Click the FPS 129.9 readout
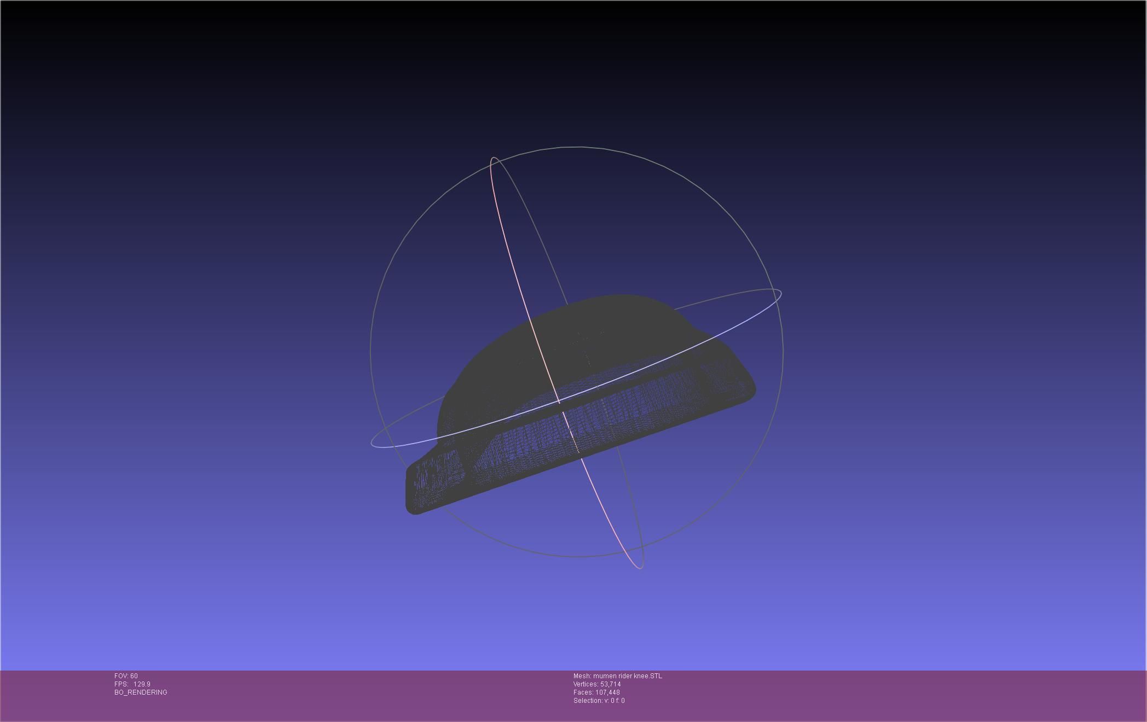 [132, 684]
